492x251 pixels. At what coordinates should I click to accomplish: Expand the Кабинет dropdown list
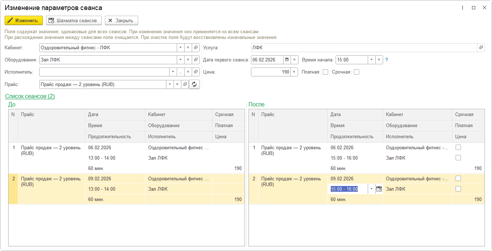(x=180, y=48)
